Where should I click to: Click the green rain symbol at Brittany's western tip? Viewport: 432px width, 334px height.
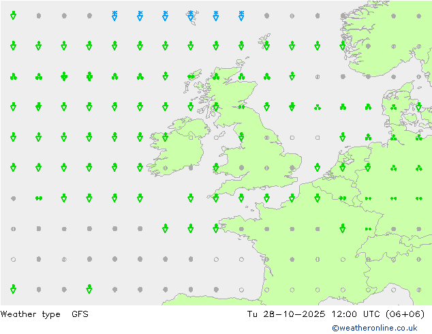[216, 228]
